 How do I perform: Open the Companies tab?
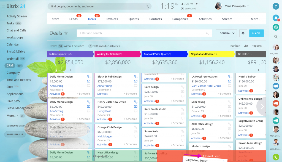click(180, 19)
